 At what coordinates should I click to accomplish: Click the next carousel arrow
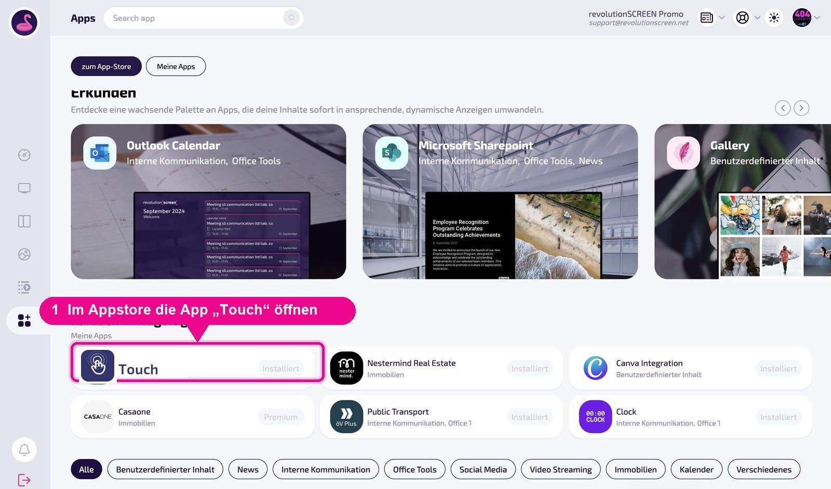[801, 108]
